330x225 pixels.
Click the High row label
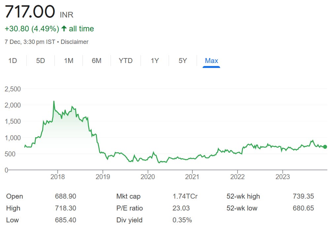coord(13,208)
